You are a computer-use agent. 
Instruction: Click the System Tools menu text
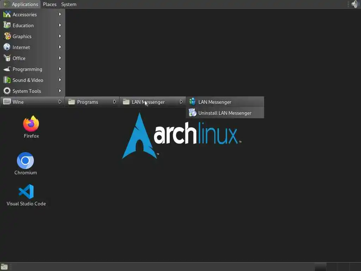pos(27,91)
